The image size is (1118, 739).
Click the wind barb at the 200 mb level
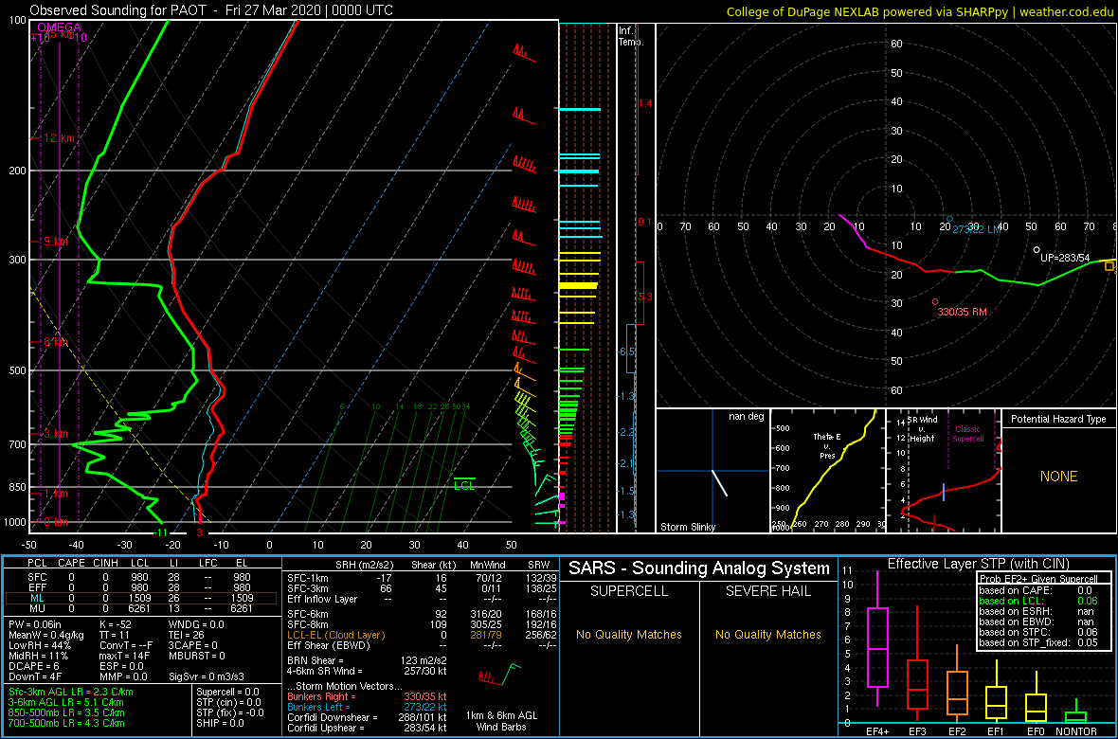click(x=526, y=165)
